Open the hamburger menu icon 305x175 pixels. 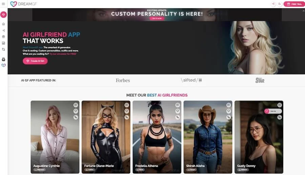tap(3, 4)
